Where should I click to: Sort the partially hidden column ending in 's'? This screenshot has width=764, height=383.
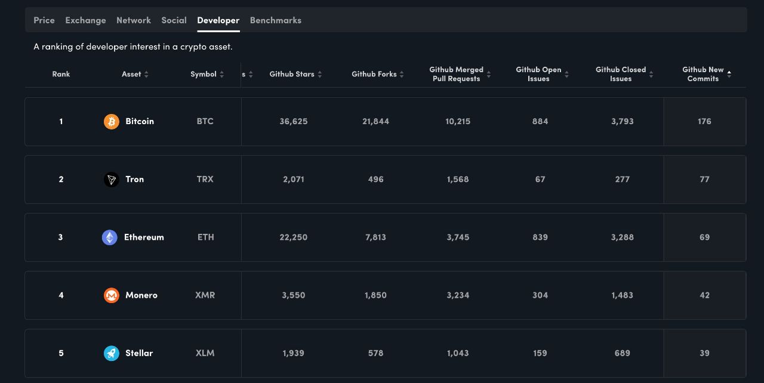(x=251, y=75)
